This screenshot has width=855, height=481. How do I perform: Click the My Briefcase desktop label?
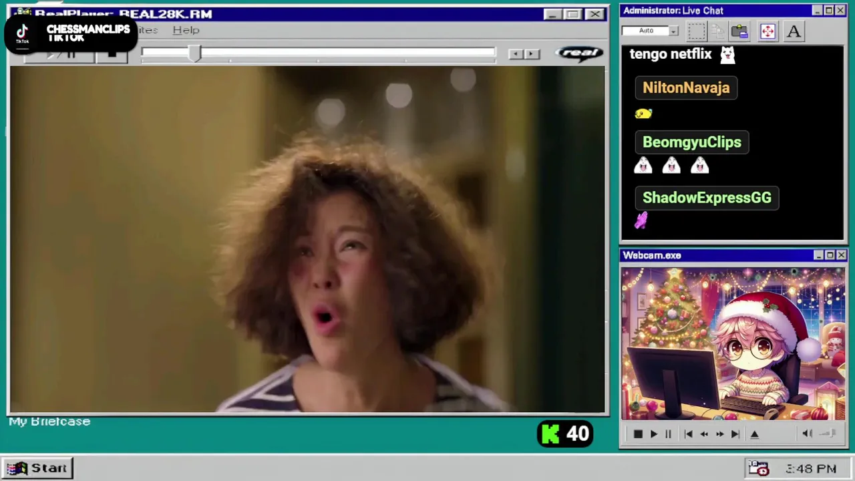(49, 422)
